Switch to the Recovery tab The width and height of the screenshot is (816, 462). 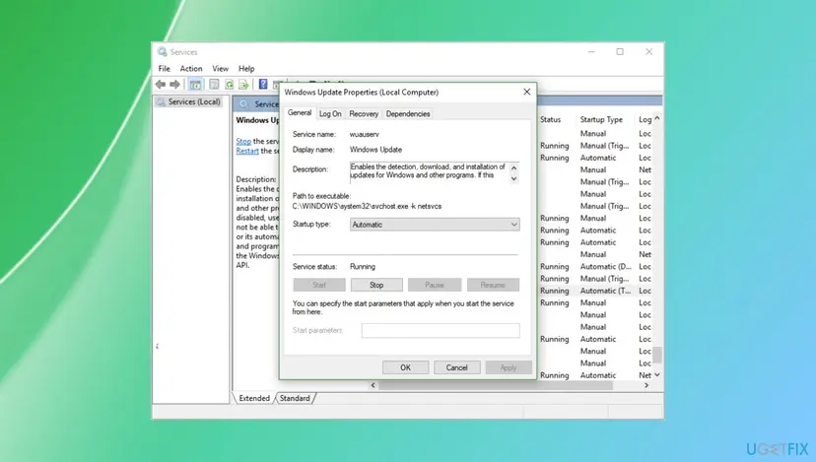point(364,114)
